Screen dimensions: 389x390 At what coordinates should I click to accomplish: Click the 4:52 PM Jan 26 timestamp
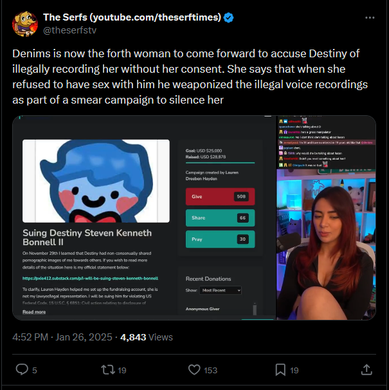tap(62, 337)
